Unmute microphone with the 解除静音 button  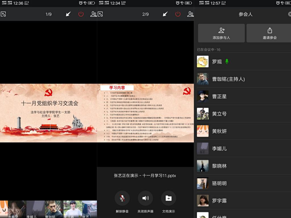pyautogui.click(x=122, y=198)
